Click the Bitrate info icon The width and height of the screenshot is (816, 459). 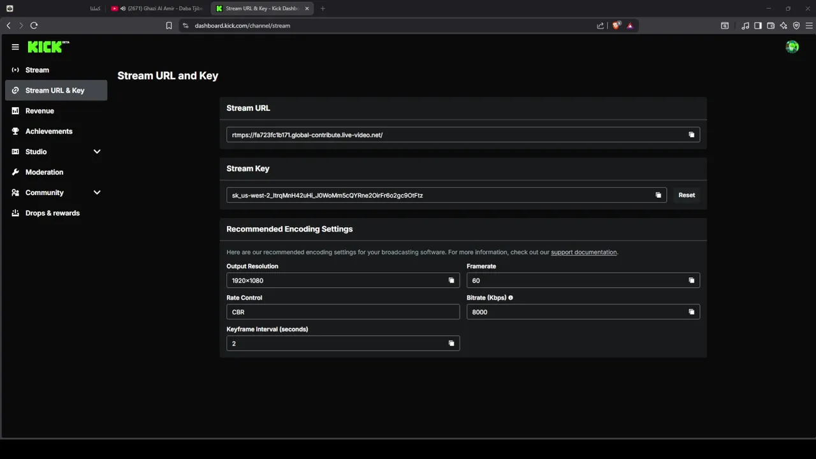511,298
